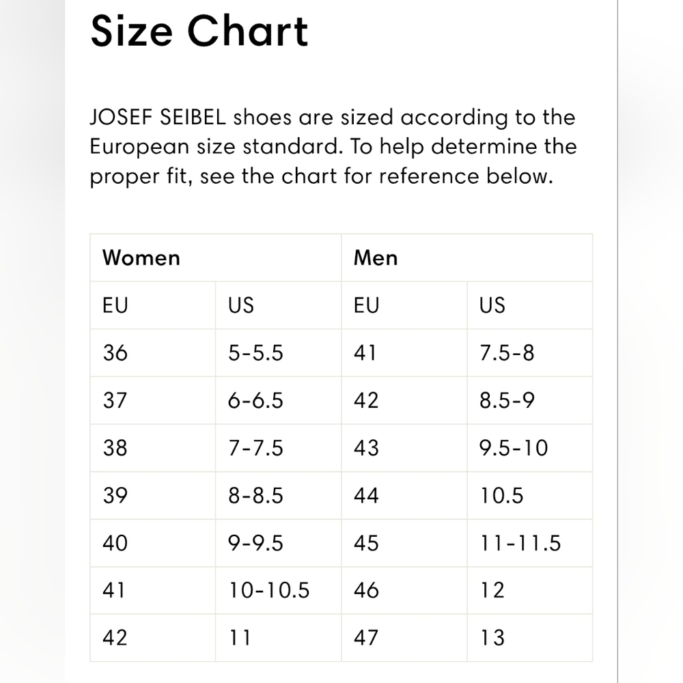The width and height of the screenshot is (683, 683).
Task: Select the 6-6.5 US size cell
Action: 279,400
